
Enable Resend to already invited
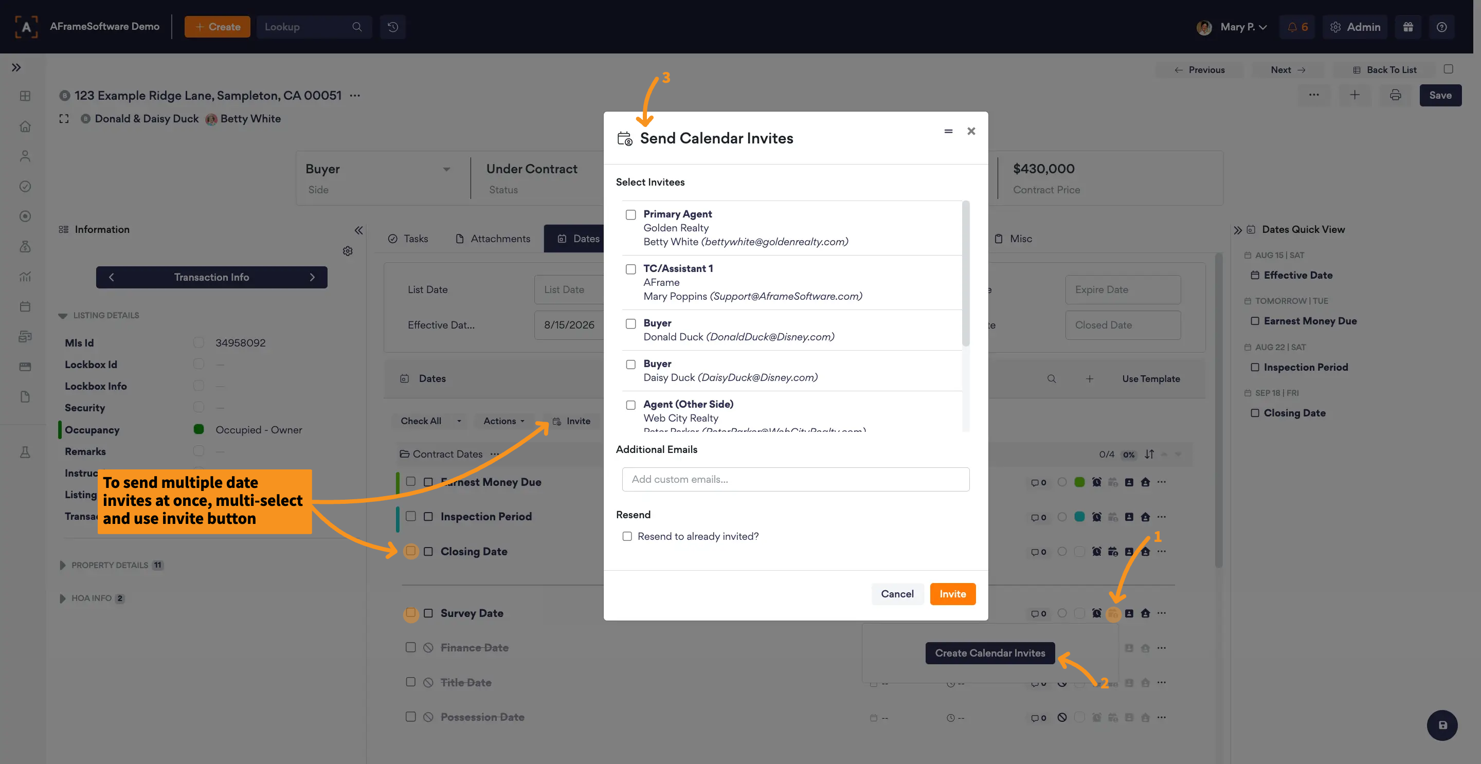coord(627,536)
